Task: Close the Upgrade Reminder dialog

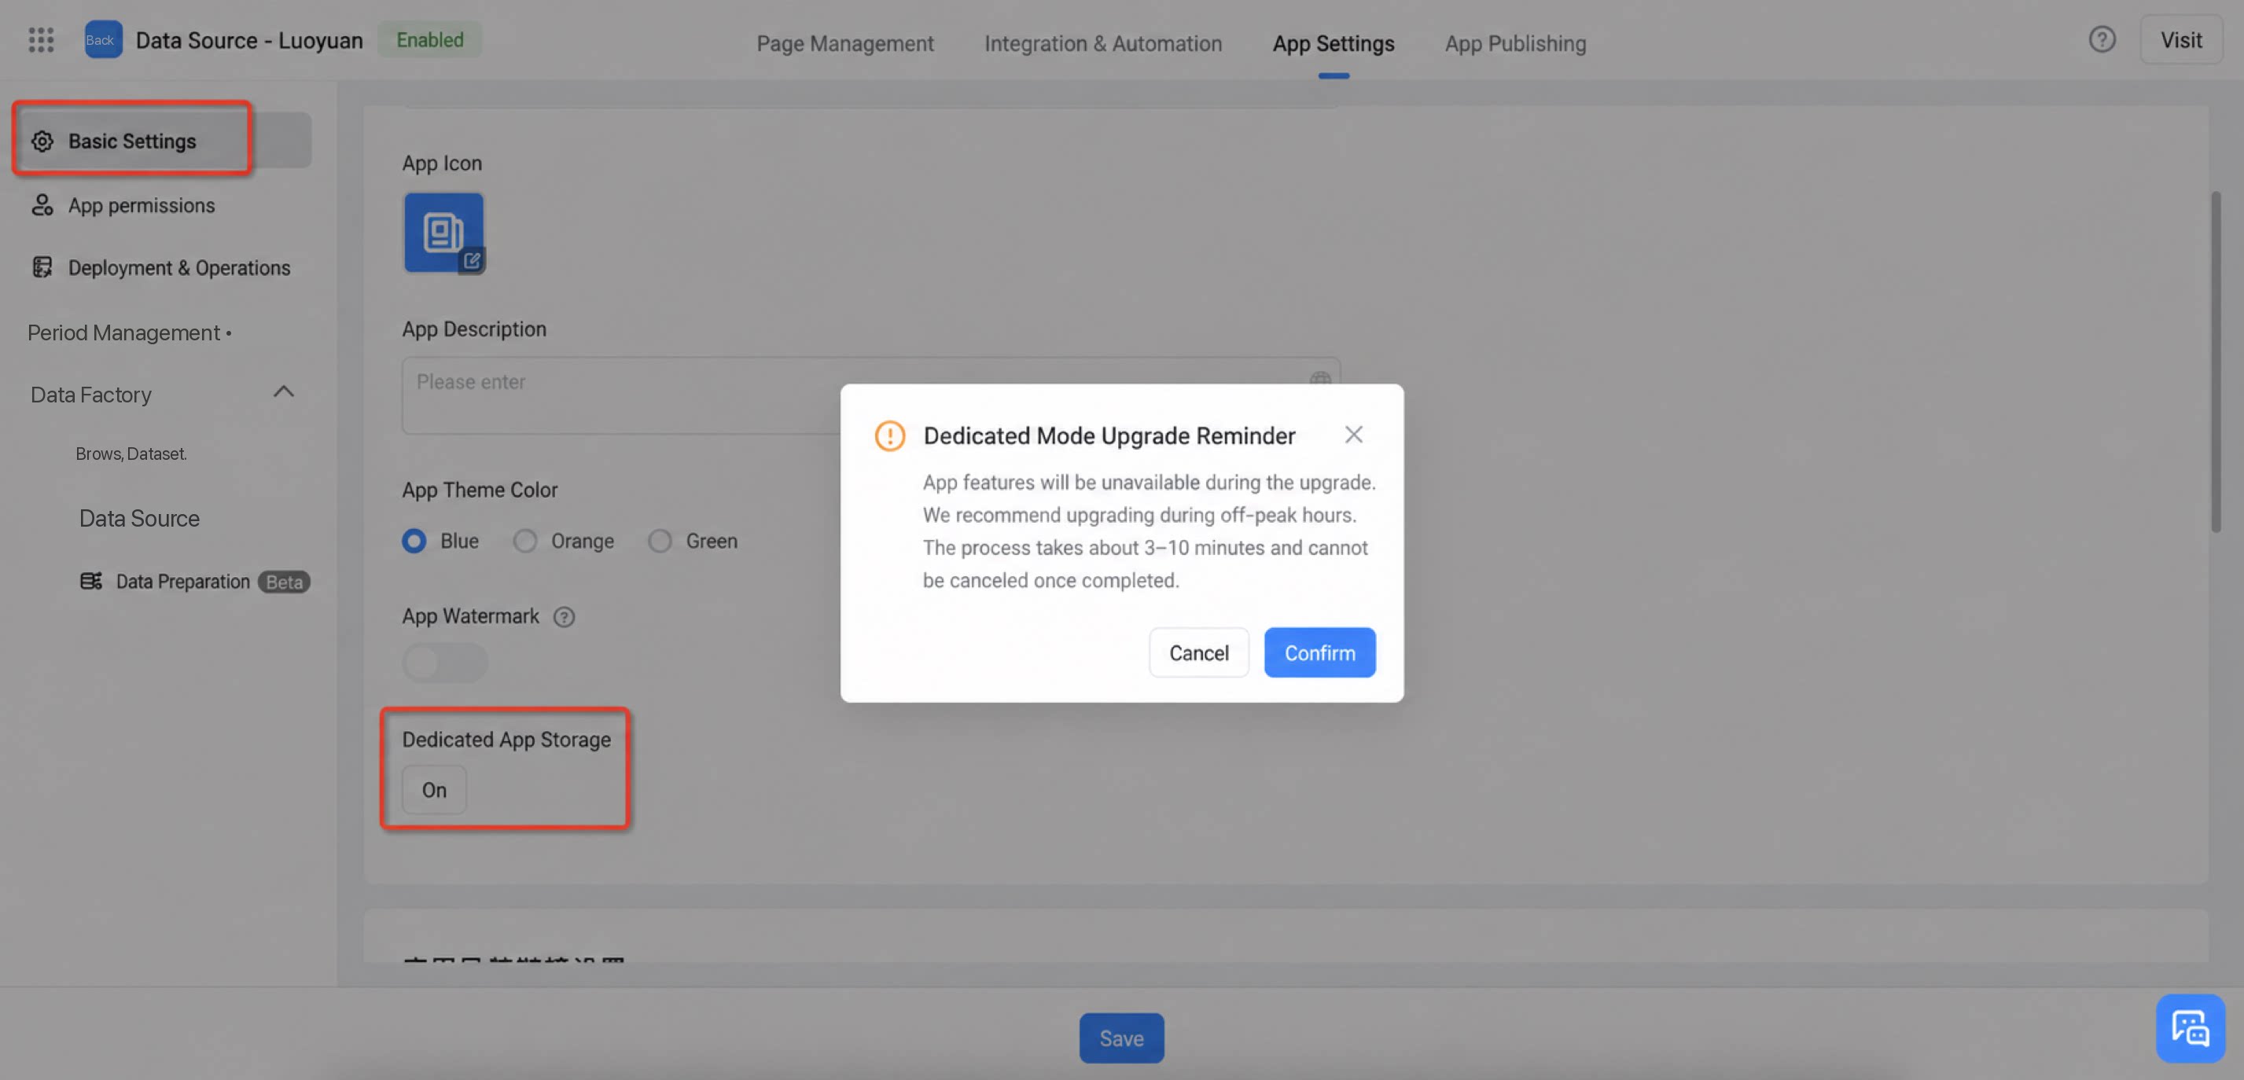Action: [x=1353, y=435]
